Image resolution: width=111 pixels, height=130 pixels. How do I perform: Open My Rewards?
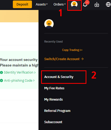(x=53, y=100)
